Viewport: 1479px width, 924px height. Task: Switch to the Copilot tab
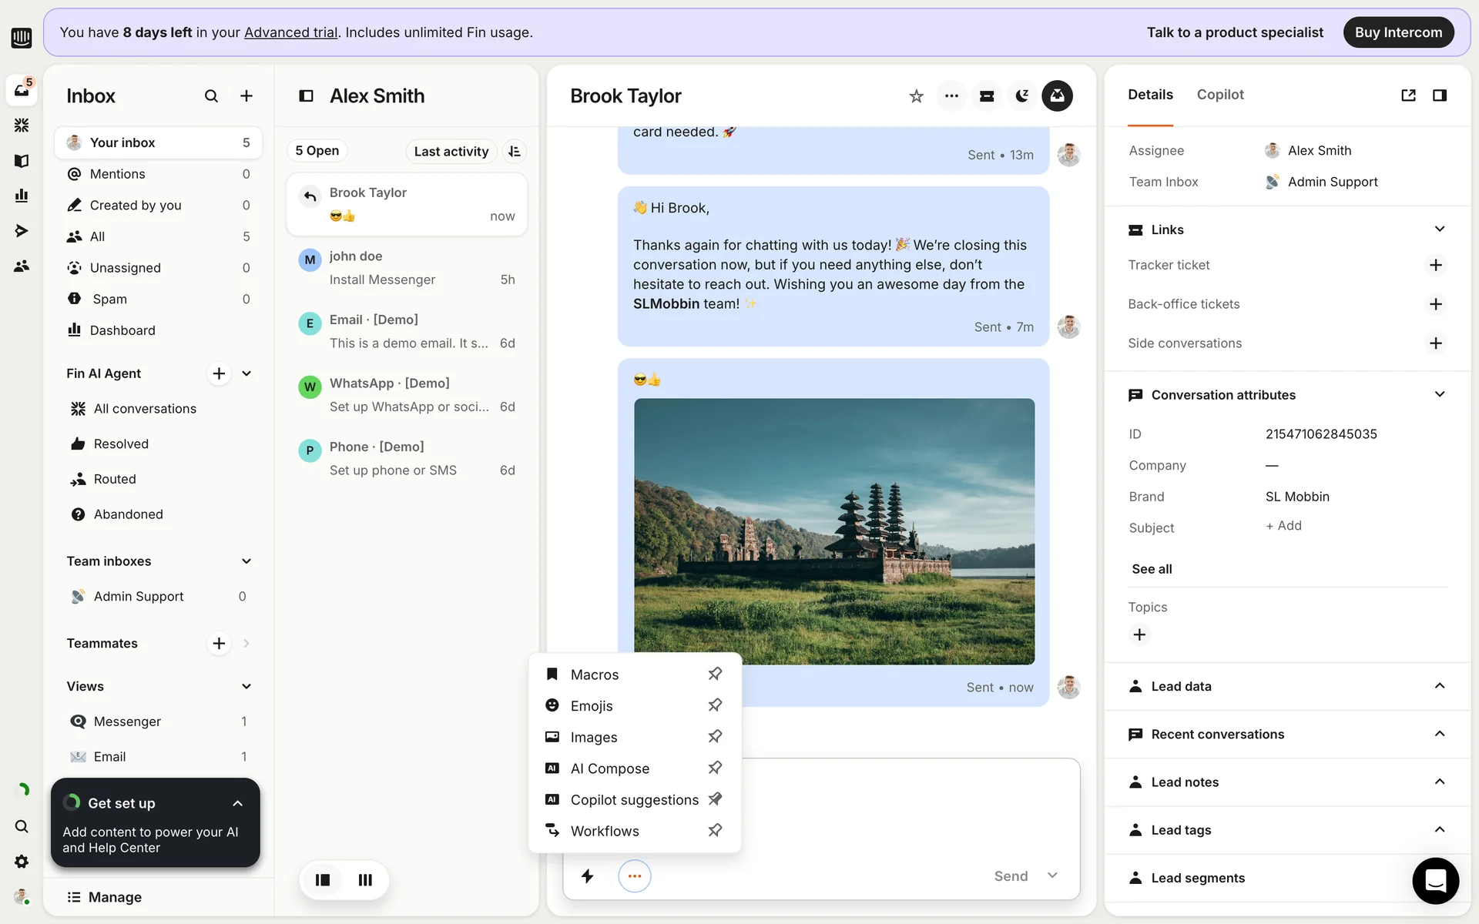(x=1220, y=95)
